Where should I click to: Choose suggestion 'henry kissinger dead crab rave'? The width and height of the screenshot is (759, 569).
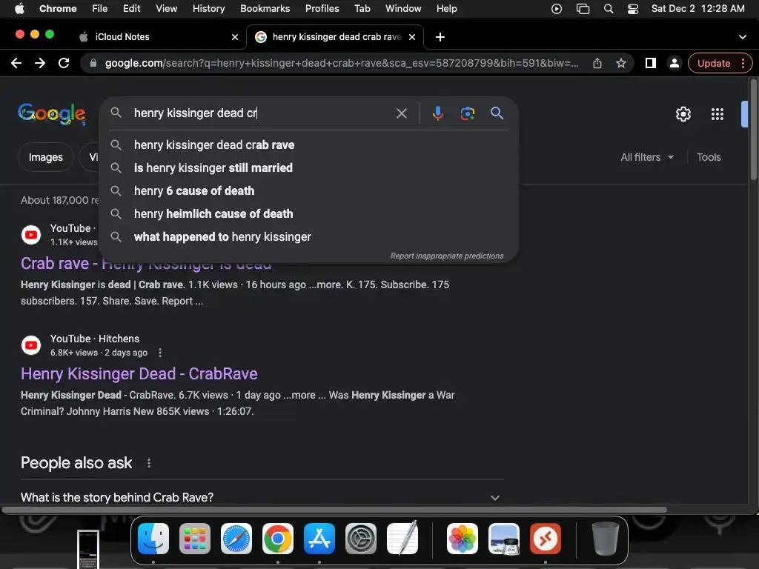click(x=308, y=144)
